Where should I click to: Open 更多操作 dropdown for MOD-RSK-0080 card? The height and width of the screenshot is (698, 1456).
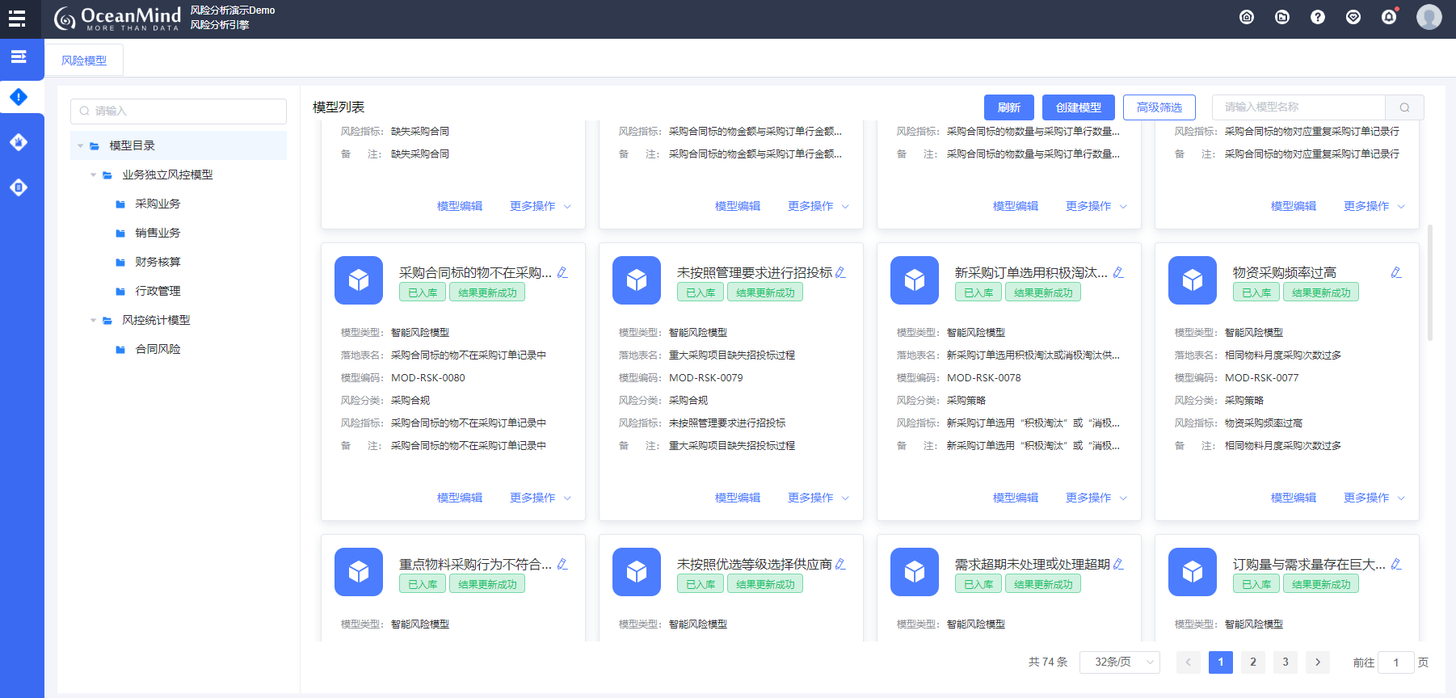541,498
